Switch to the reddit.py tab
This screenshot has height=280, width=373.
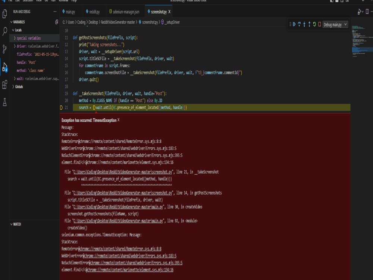pyautogui.click(x=94, y=12)
